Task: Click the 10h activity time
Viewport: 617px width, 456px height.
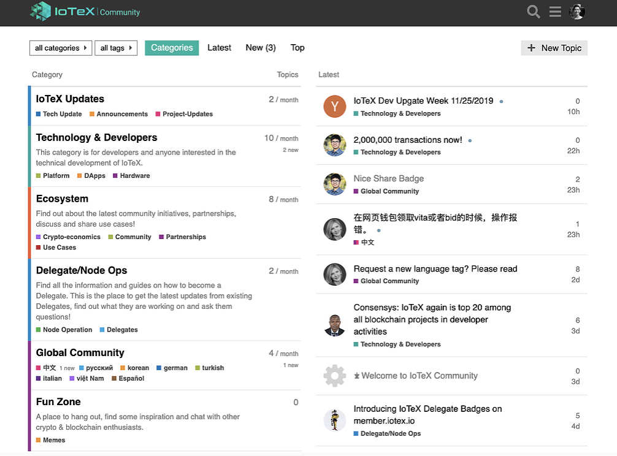Action: [573, 112]
